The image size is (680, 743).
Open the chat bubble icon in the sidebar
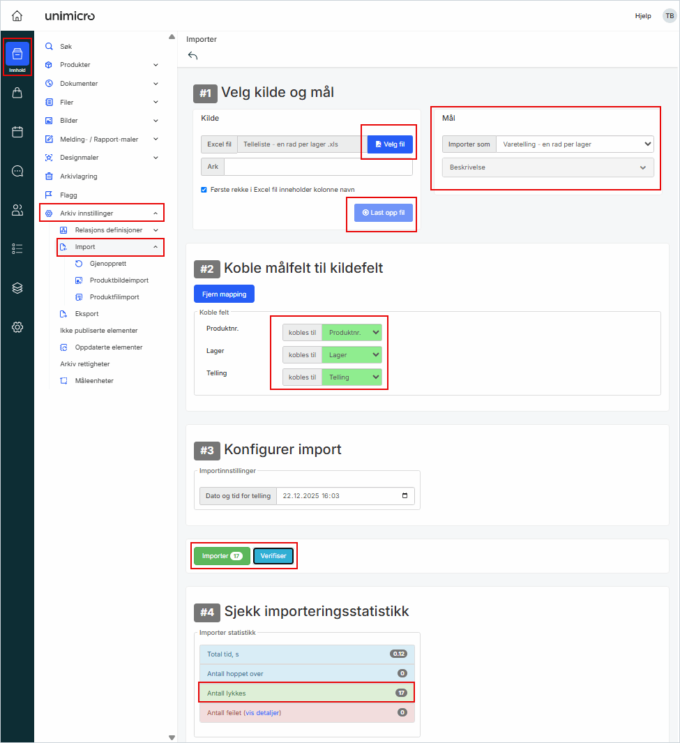pyautogui.click(x=17, y=171)
